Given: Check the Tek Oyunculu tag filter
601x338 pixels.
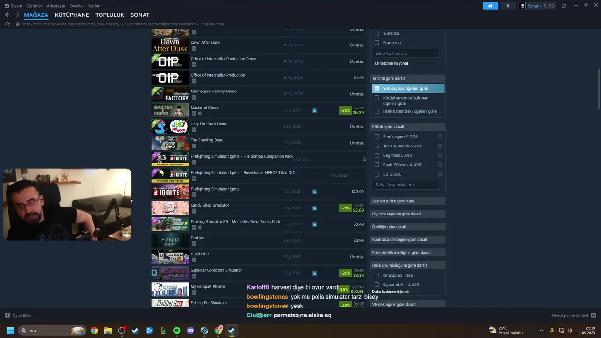Looking at the screenshot, I should [x=377, y=146].
